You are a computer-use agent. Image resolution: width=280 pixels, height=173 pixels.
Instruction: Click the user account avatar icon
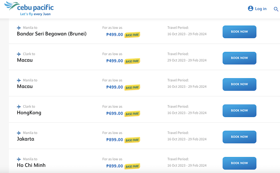[x=250, y=8]
